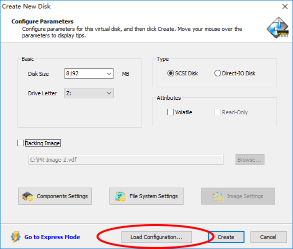Click the Load Configuration... button
293x249 pixels.
156,237
